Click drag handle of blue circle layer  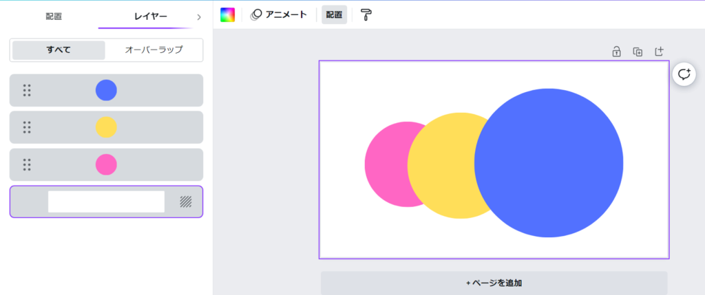tap(27, 90)
